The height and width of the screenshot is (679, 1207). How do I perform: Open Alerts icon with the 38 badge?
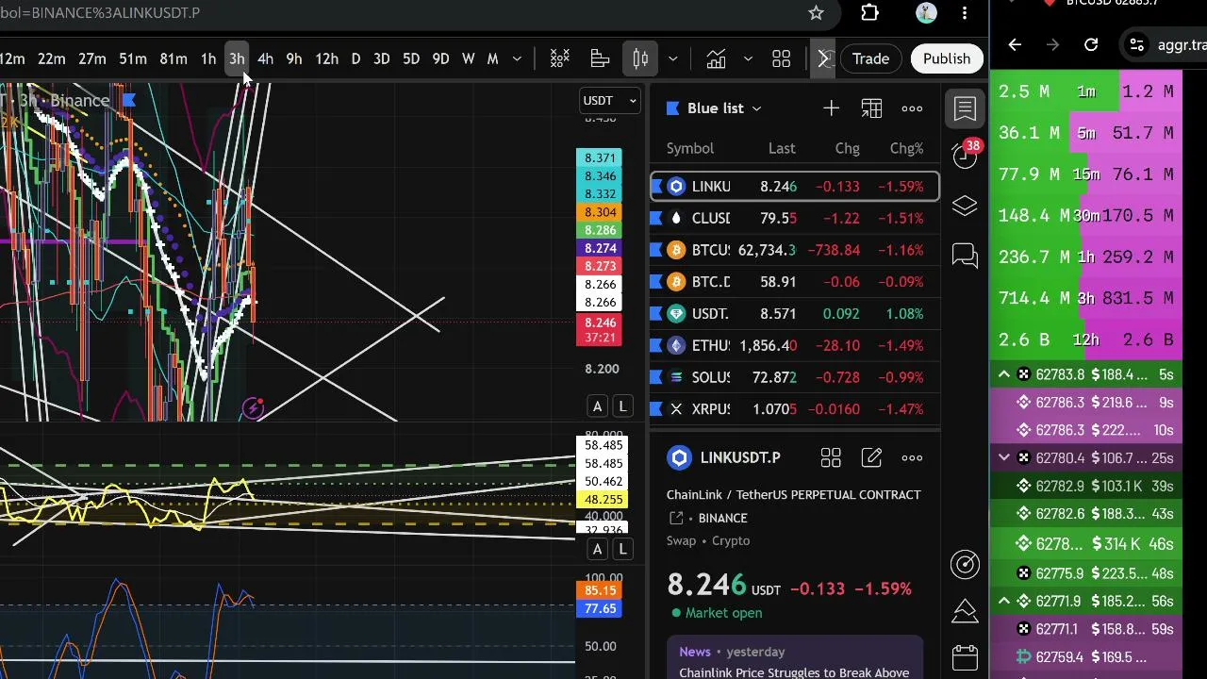click(x=965, y=156)
